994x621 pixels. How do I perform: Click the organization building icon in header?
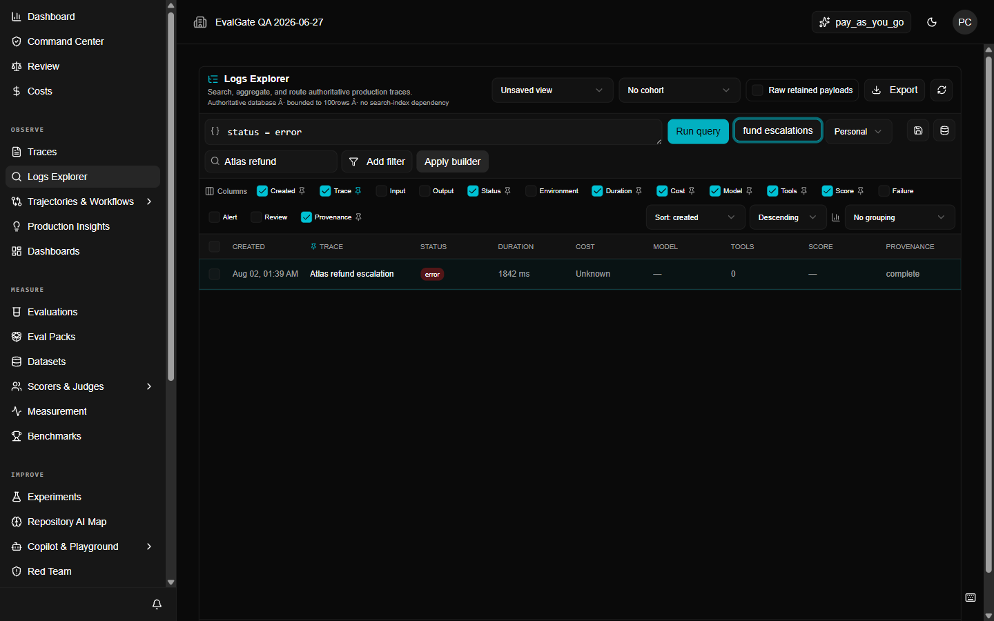tap(200, 22)
